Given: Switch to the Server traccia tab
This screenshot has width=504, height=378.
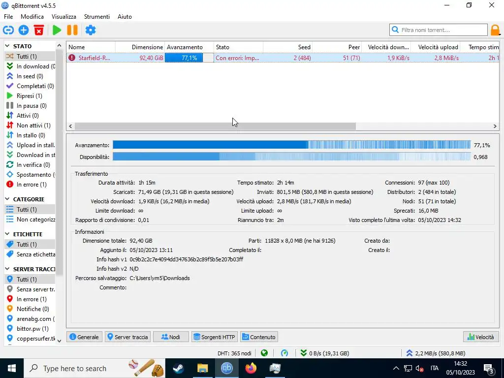Looking at the screenshot, I should point(127,337).
